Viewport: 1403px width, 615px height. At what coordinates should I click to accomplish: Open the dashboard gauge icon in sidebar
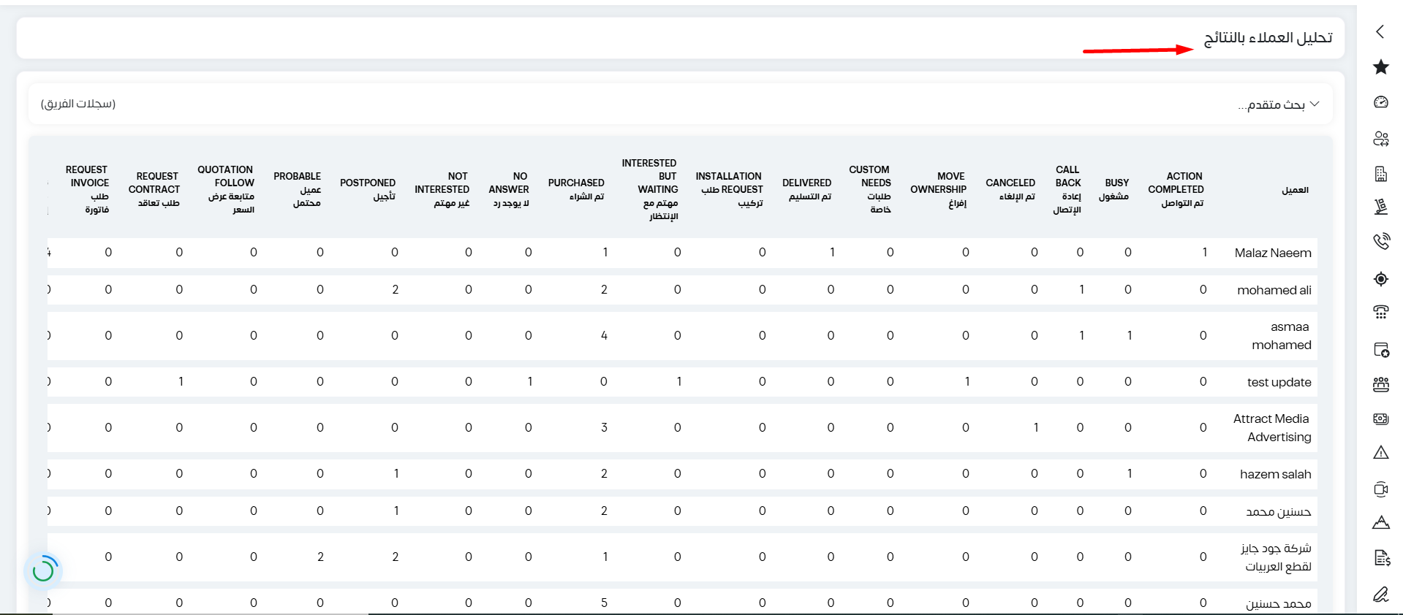coord(1380,102)
